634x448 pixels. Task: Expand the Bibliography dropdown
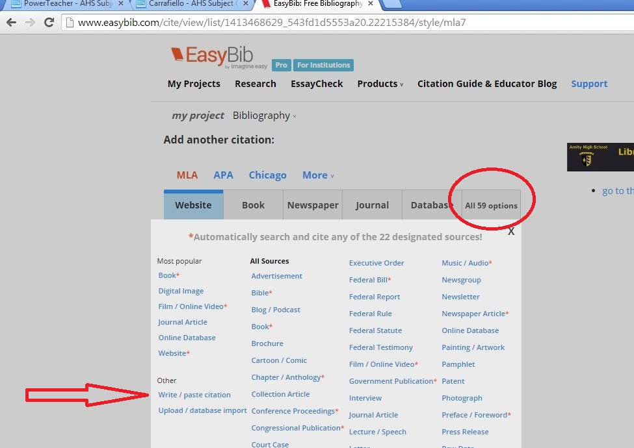(x=265, y=116)
